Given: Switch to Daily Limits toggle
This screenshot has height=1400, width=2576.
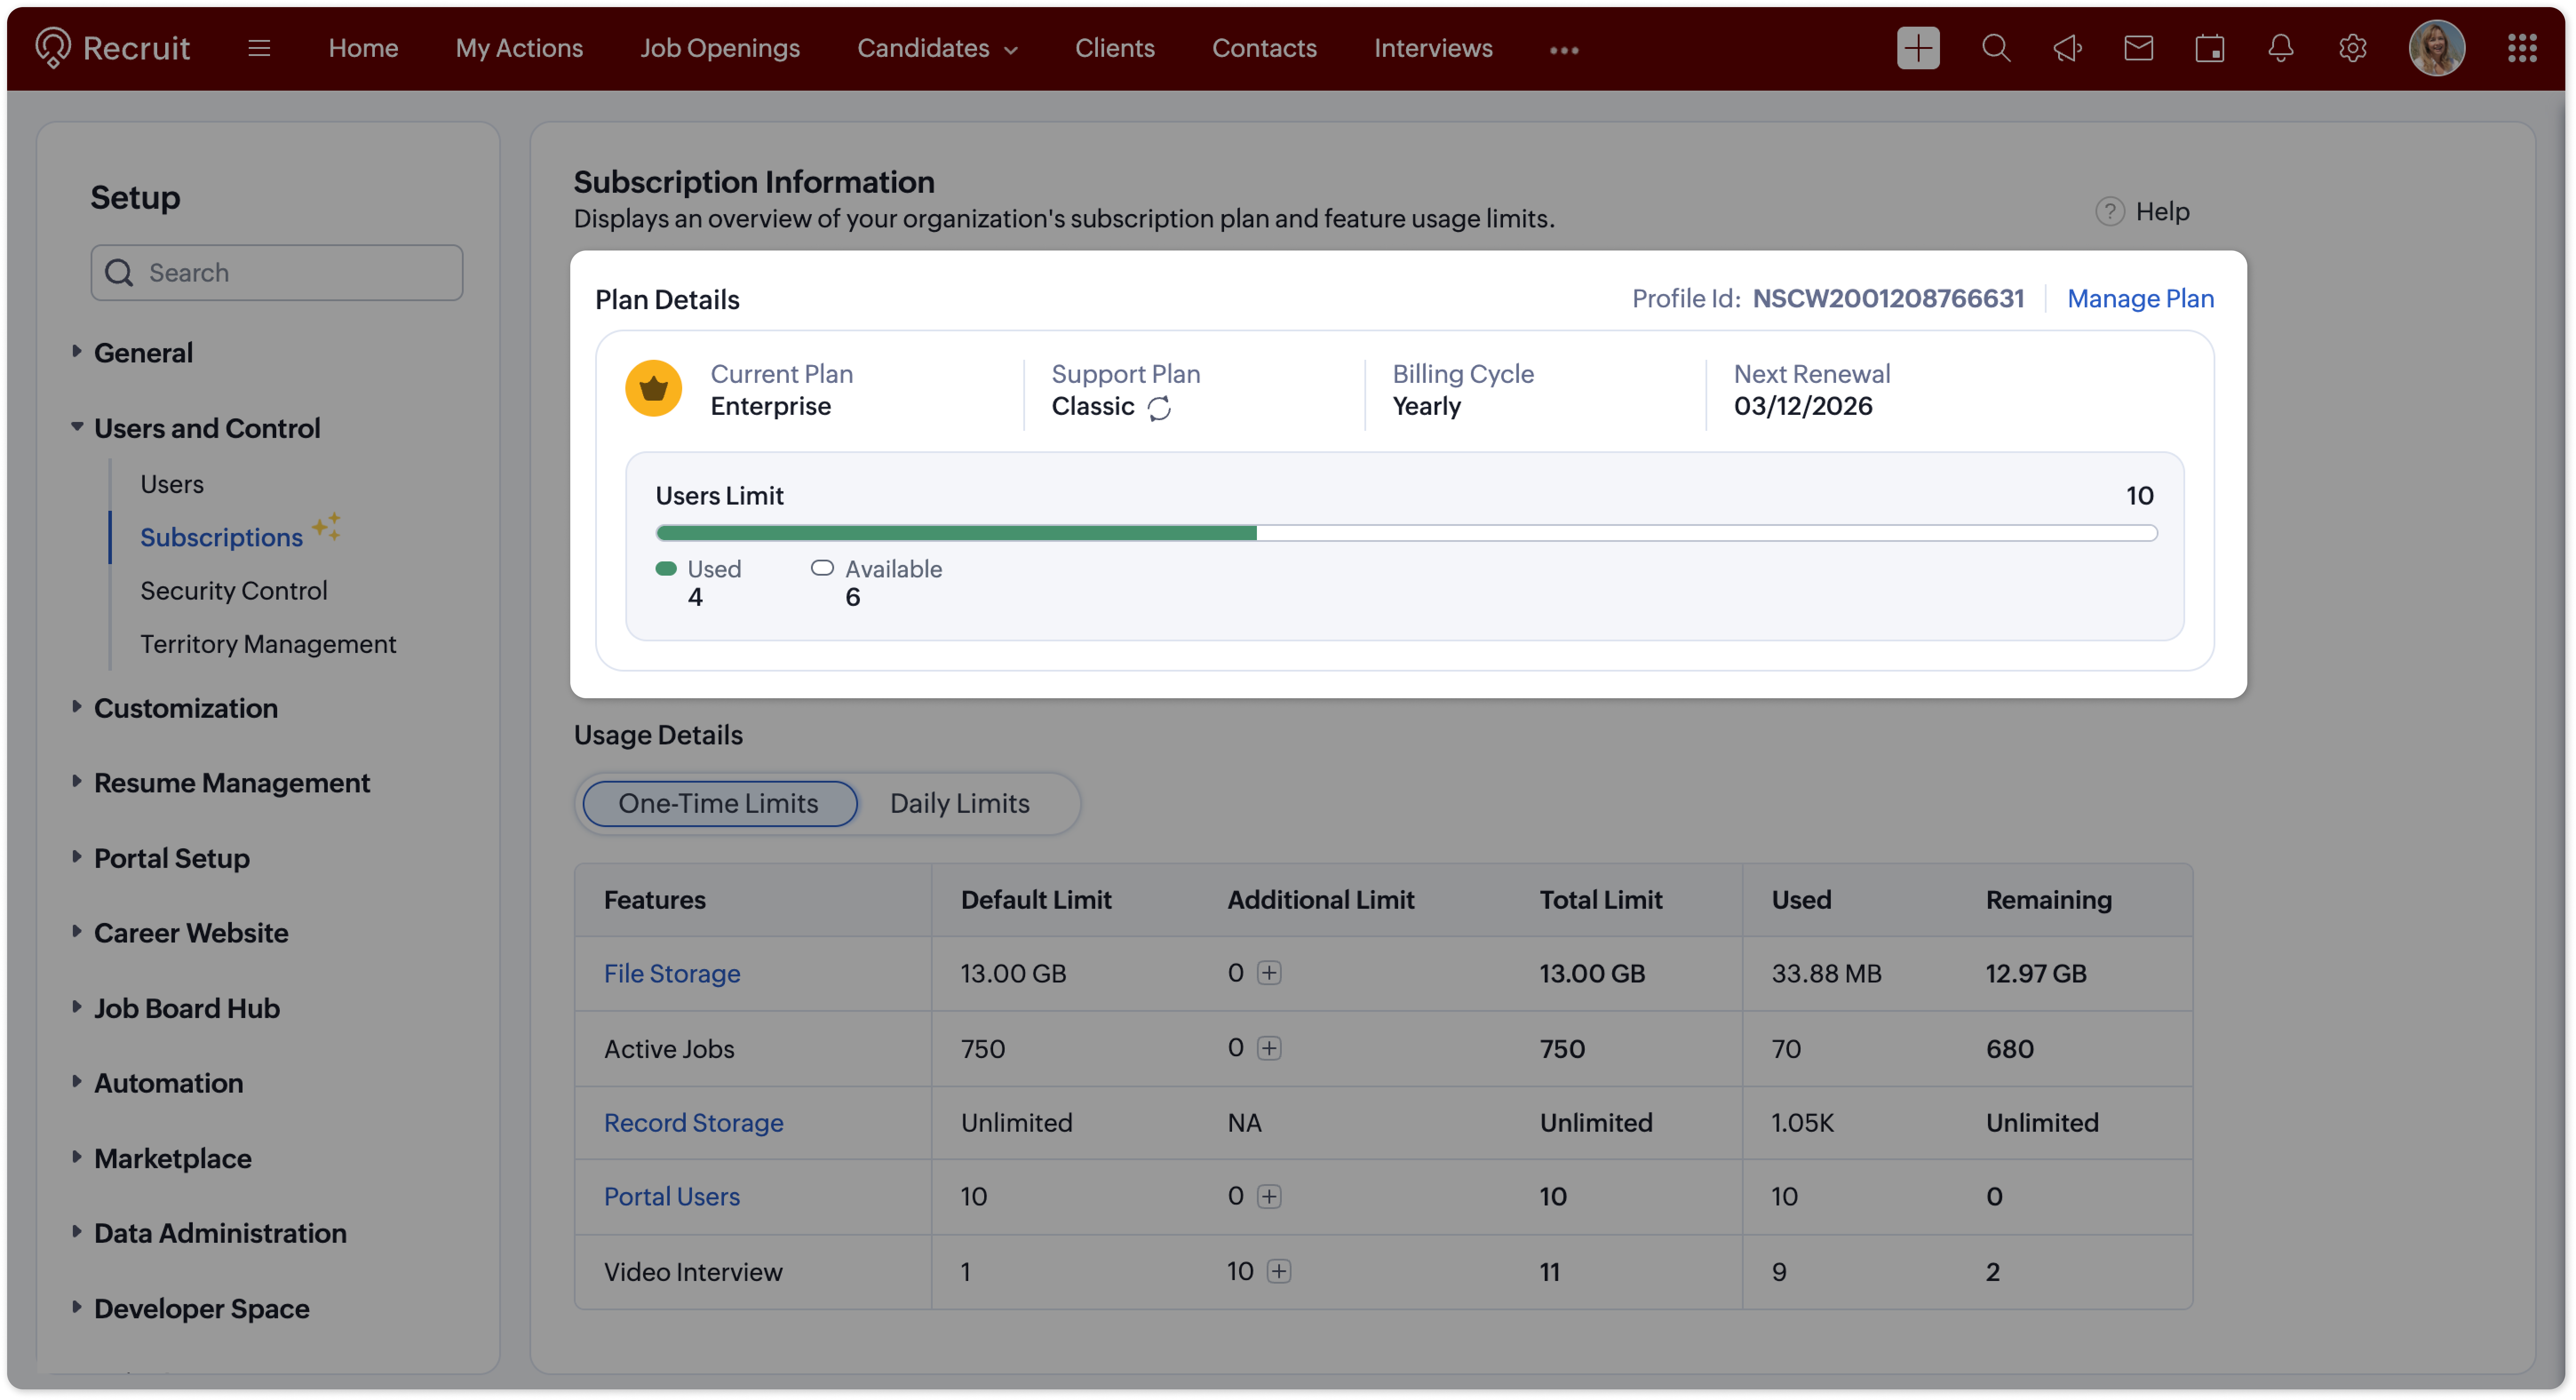Looking at the screenshot, I should click(959, 803).
